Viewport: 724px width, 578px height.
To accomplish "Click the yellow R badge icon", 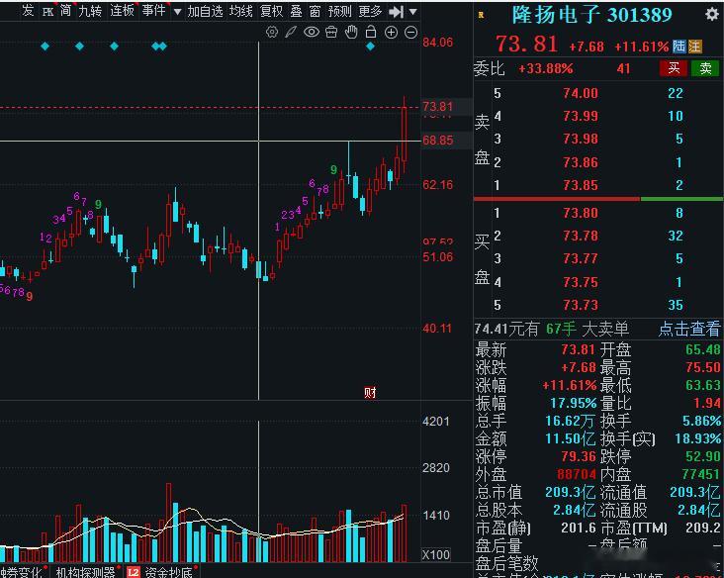I will (481, 15).
